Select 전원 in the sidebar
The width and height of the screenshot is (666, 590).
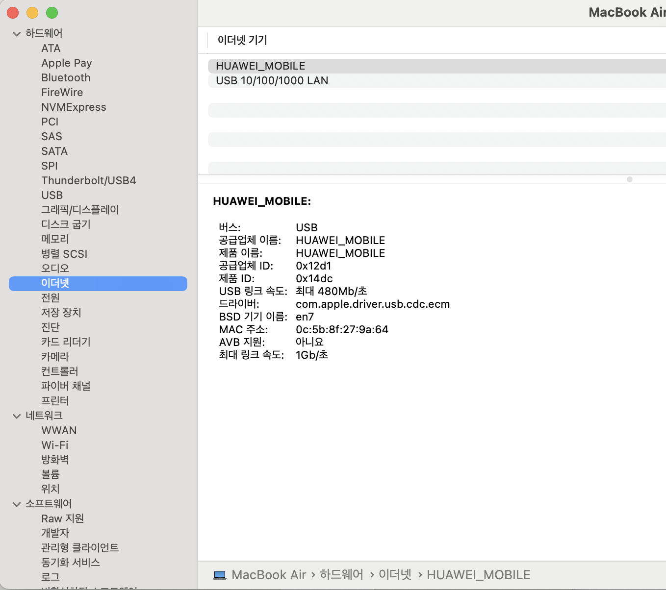click(51, 298)
